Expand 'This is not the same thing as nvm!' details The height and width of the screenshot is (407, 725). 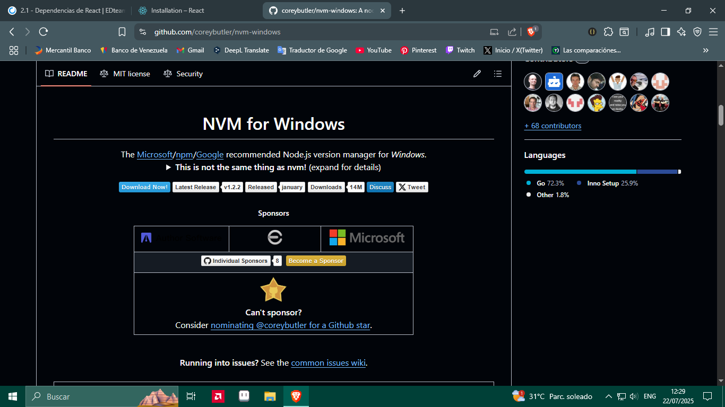[273, 167]
